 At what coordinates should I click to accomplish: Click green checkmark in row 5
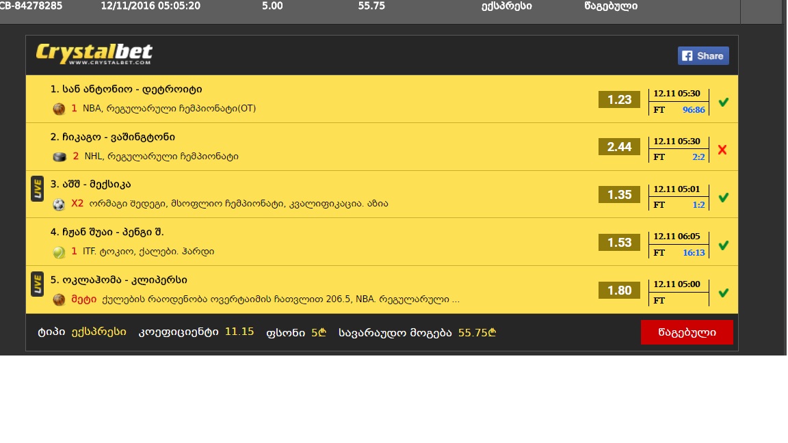point(723,293)
